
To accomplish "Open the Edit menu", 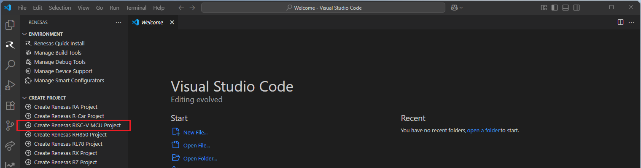I will (x=38, y=8).
